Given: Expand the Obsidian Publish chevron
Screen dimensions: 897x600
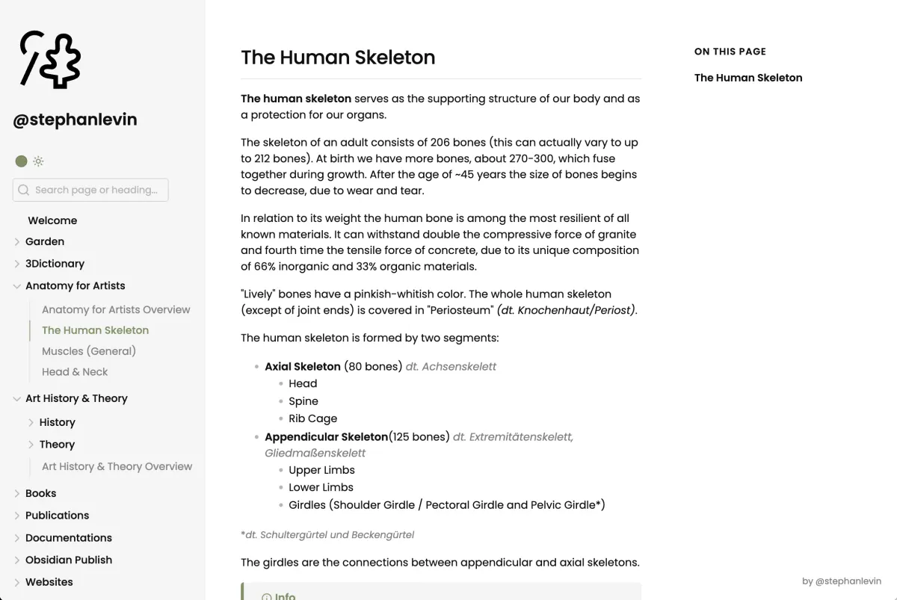Looking at the screenshot, I should click(x=17, y=560).
